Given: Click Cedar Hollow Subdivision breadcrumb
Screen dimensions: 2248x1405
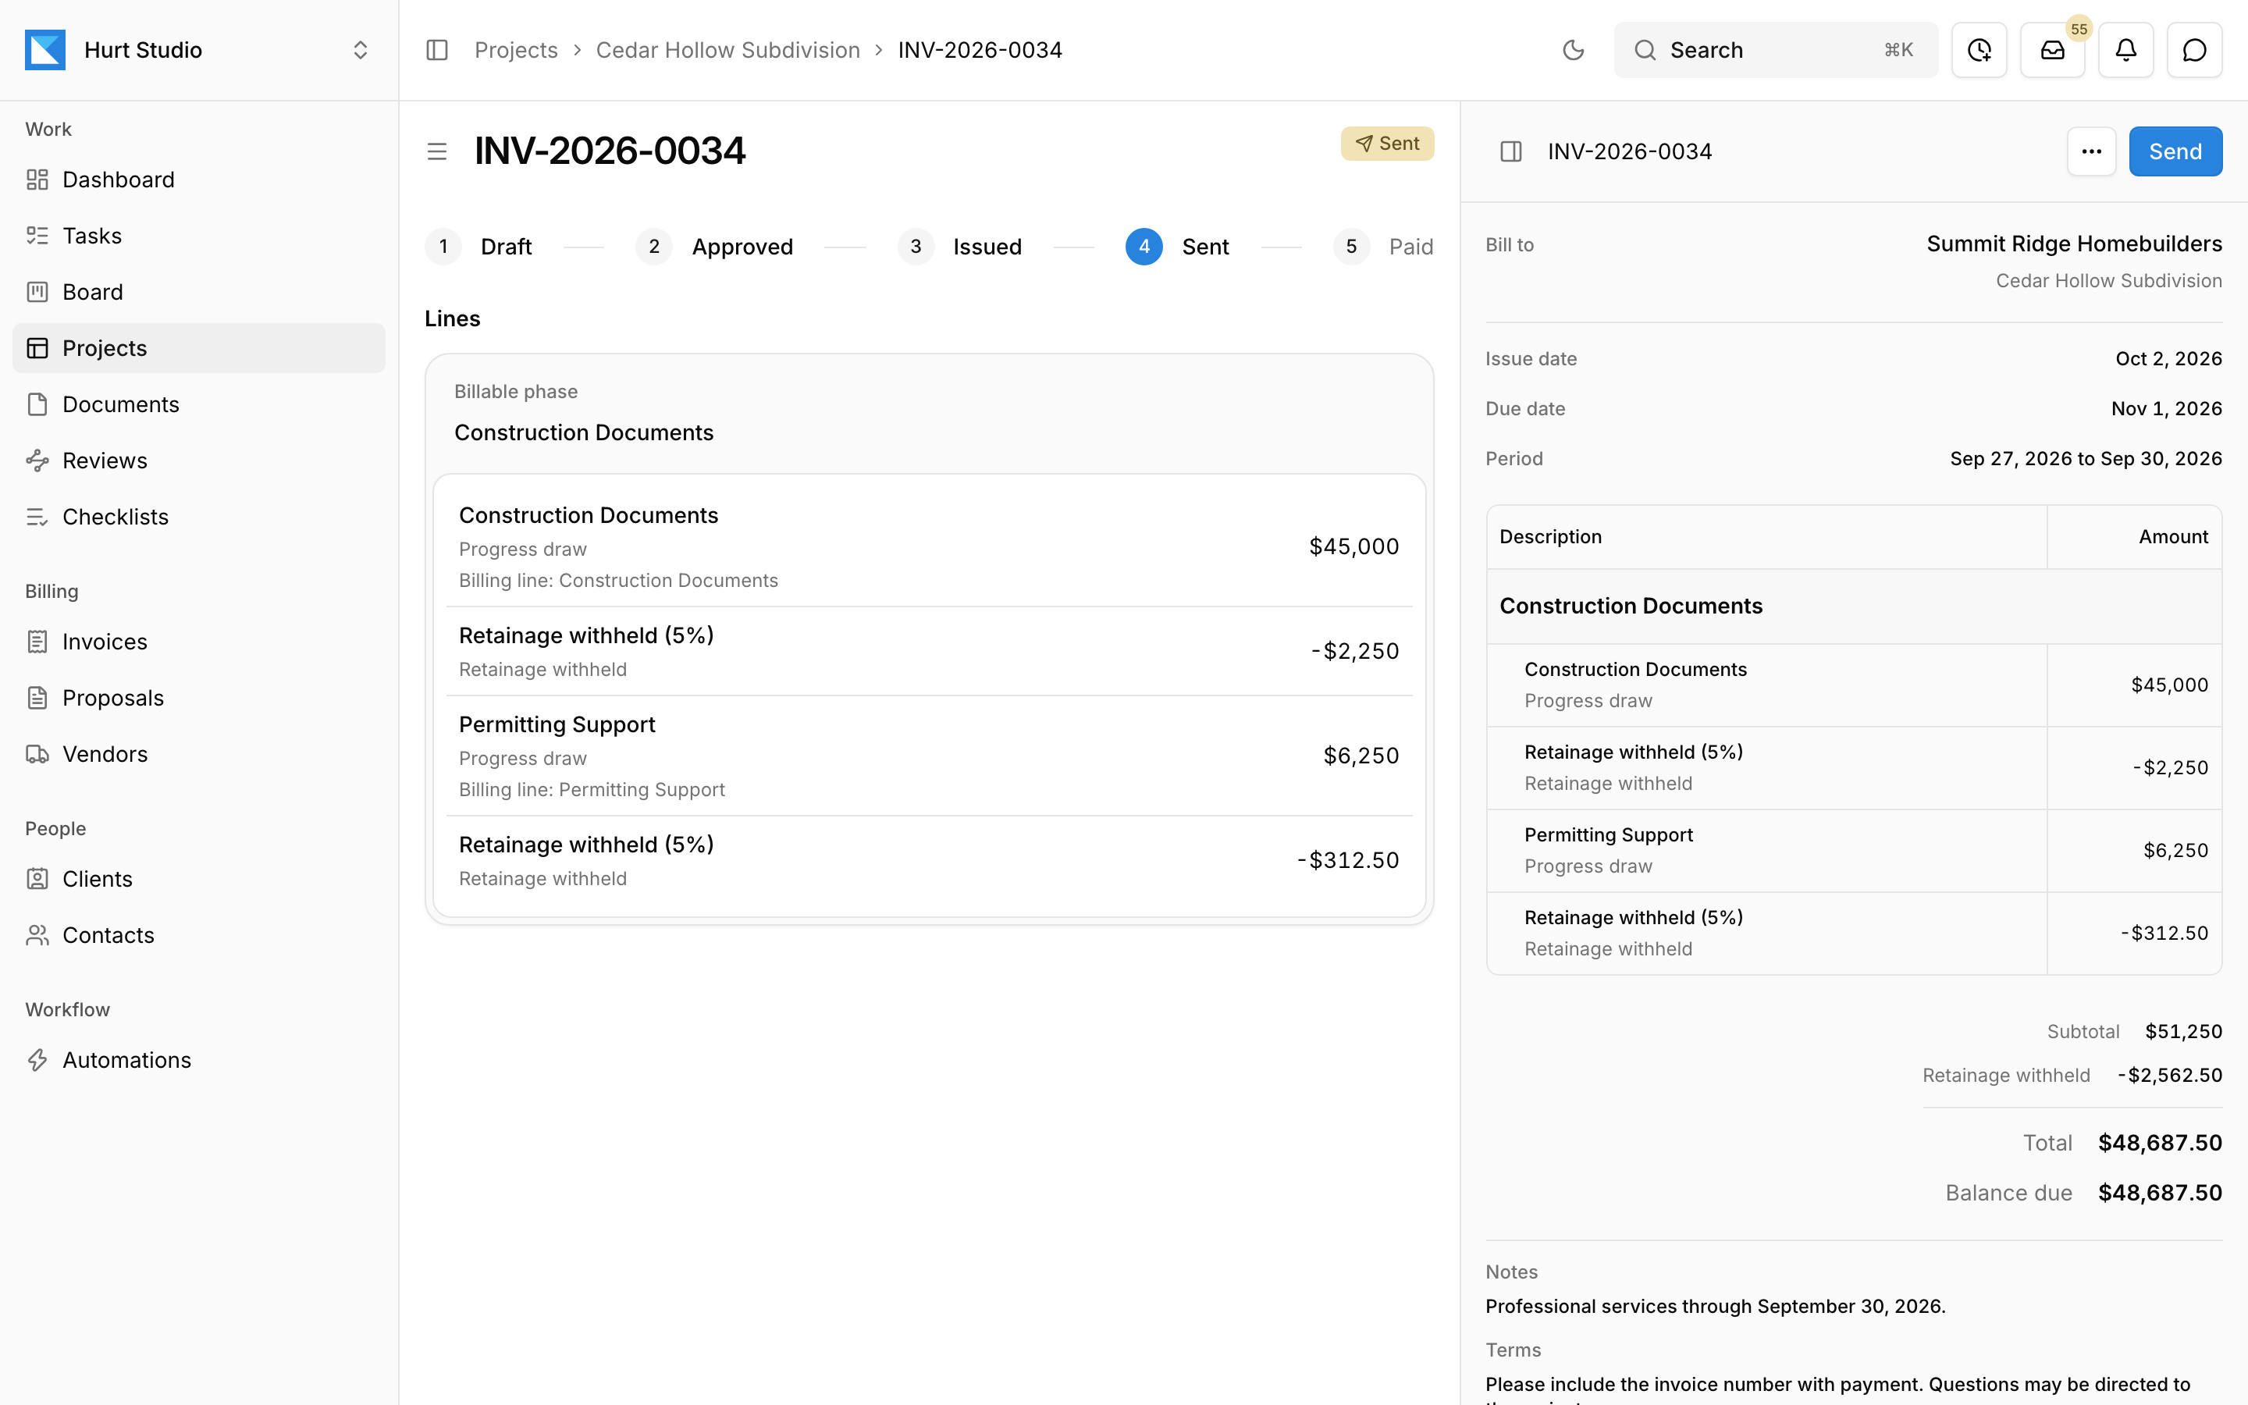Looking at the screenshot, I should coord(727,50).
